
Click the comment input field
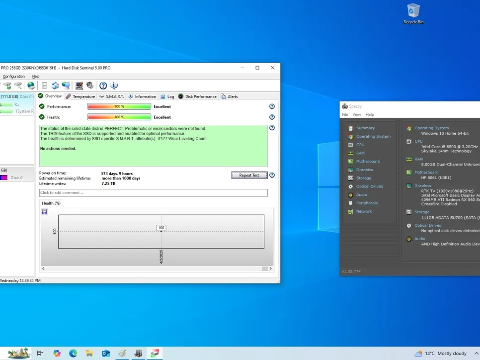(x=154, y=193)
